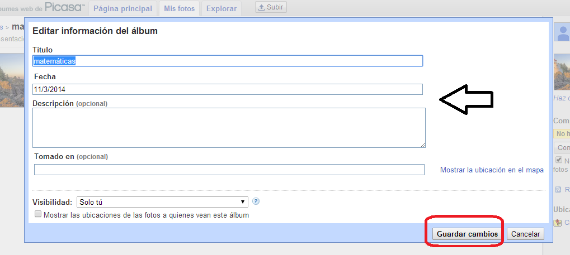Screen dimensions: 570x255
Task: Click inside the Descripción text area
Action: click(x=229, y=128)
